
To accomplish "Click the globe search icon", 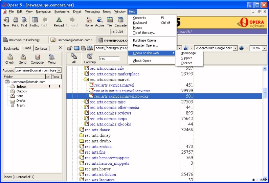I will 242,48.
